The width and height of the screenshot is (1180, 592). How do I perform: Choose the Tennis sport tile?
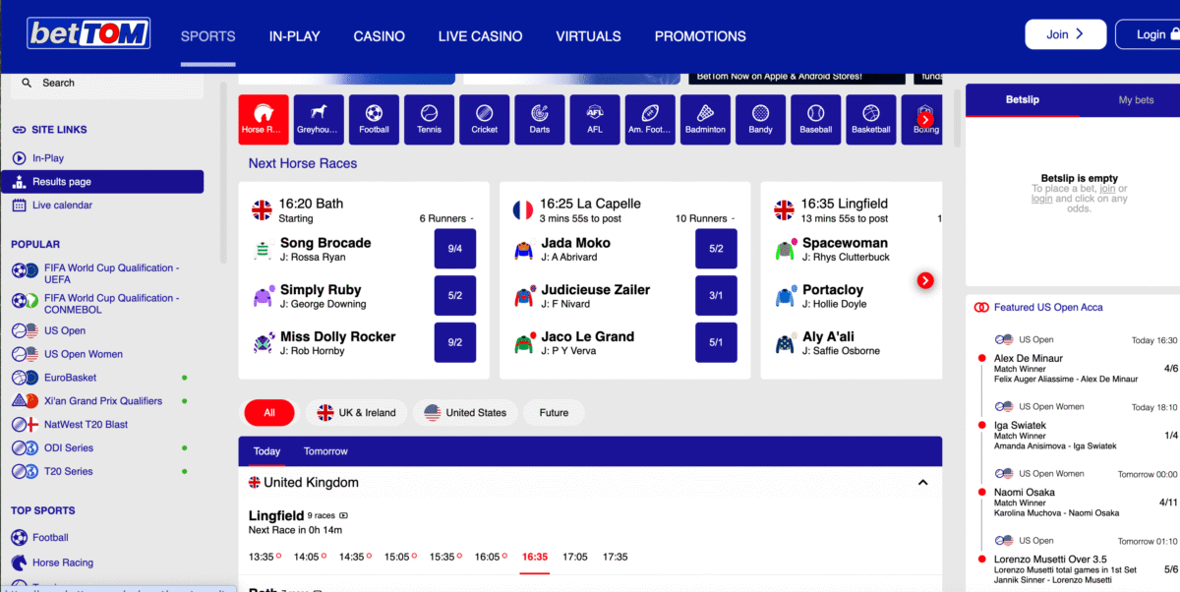429,120
